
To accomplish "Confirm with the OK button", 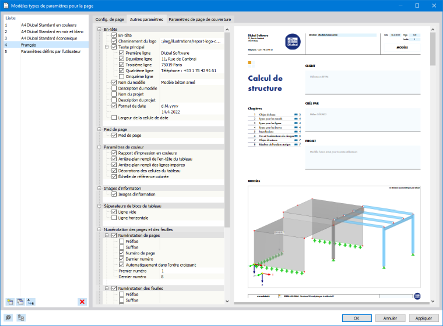I will [357, 318].
